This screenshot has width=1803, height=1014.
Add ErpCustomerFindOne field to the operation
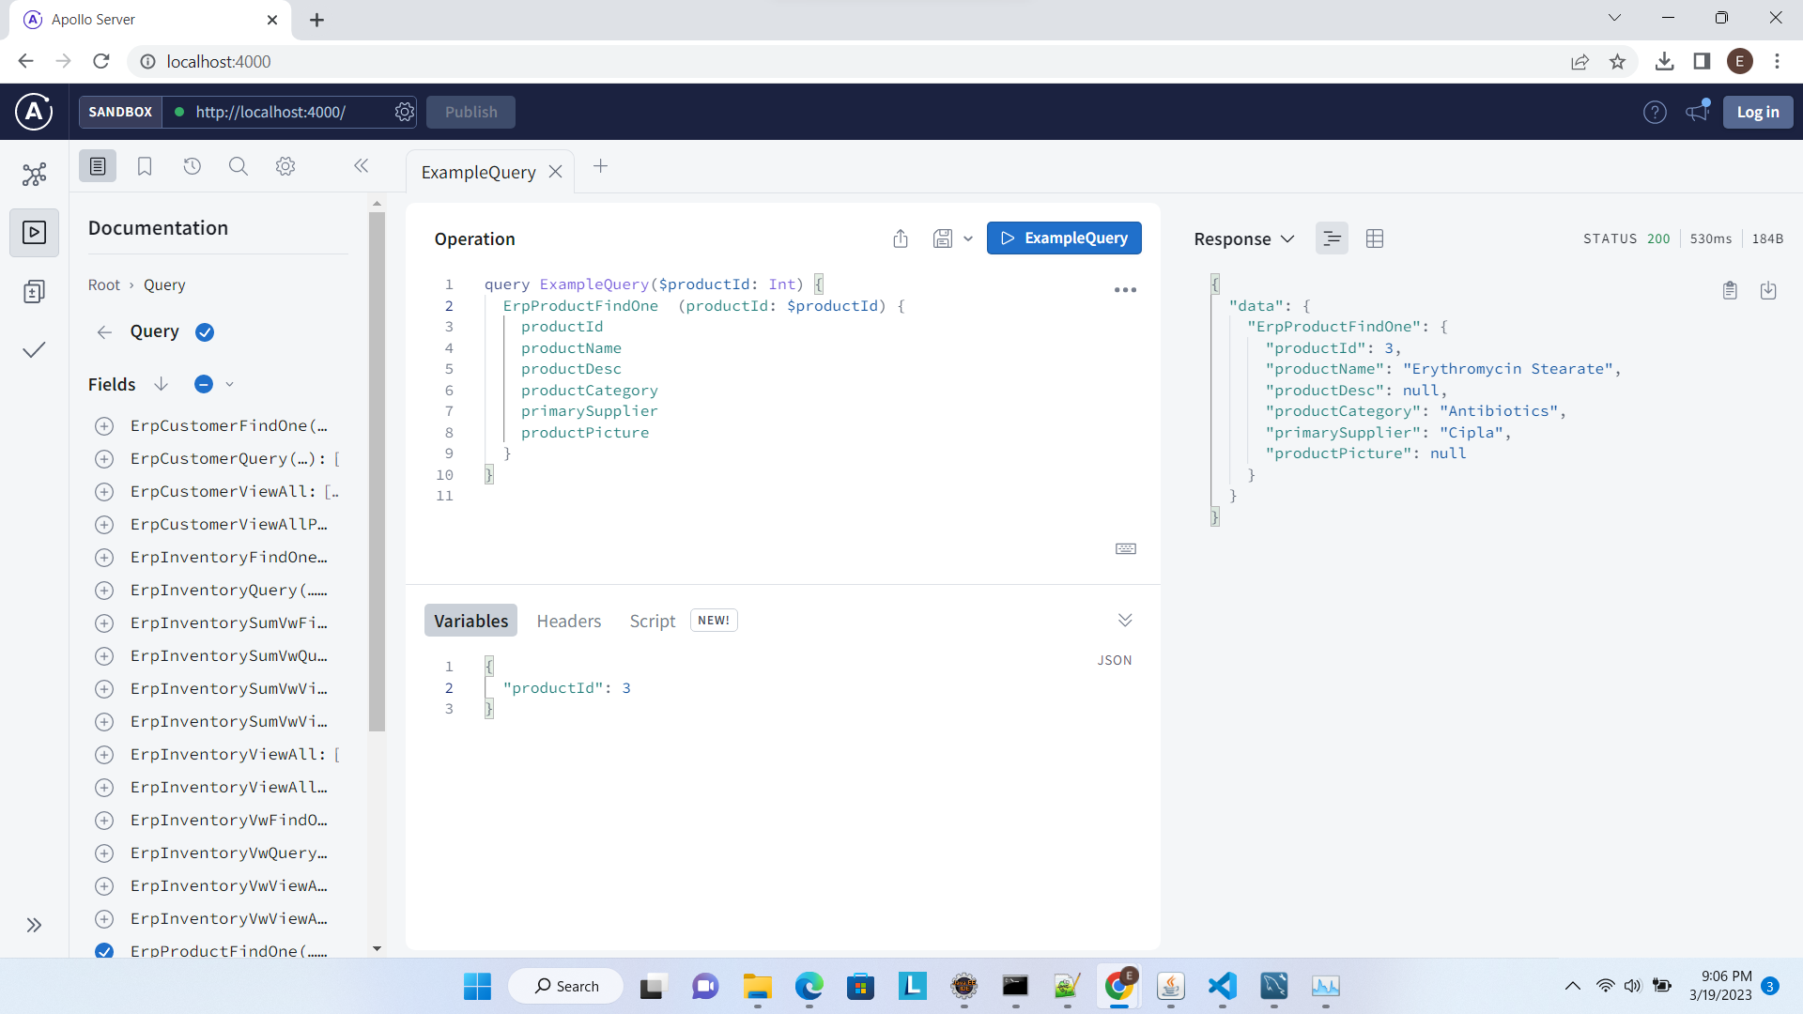coord(104,426)
